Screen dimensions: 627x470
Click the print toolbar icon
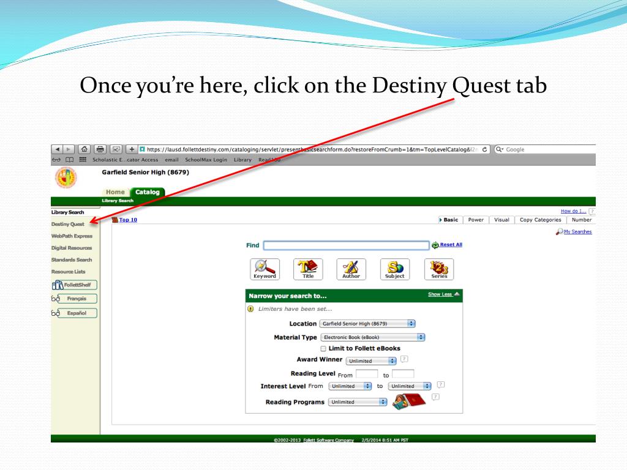coord(100,149)
